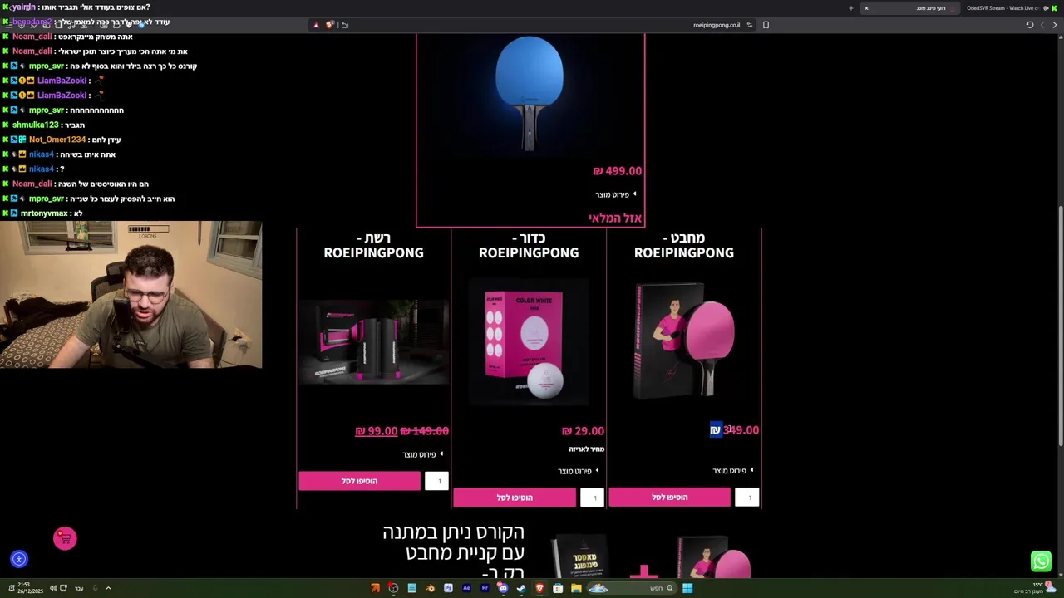Open Discord from the taskbar

coord(503,588)
